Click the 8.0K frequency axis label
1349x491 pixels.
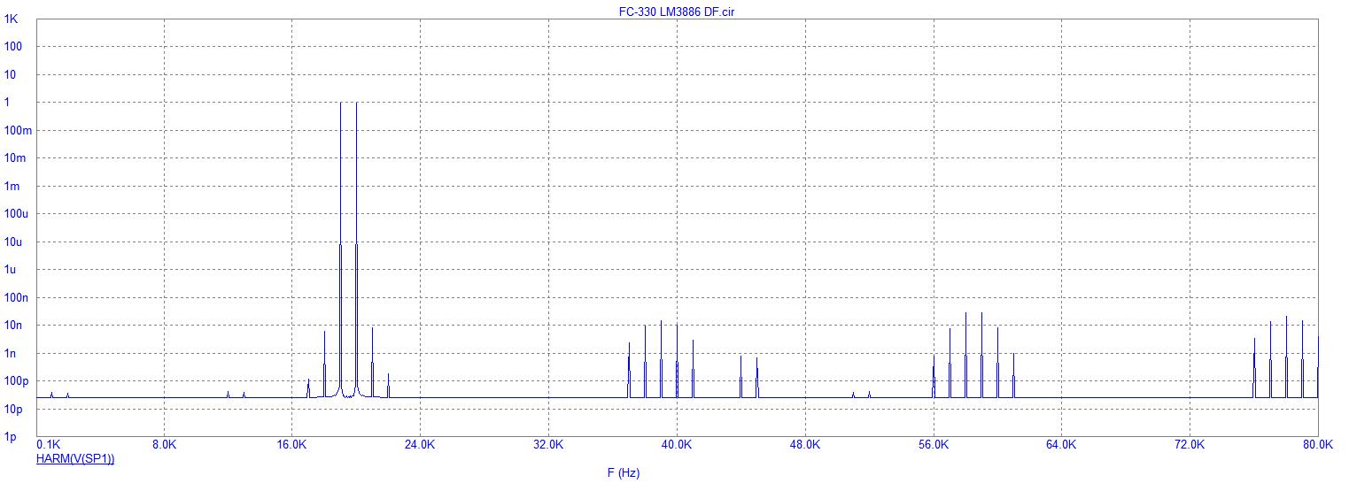pos(164,445)
